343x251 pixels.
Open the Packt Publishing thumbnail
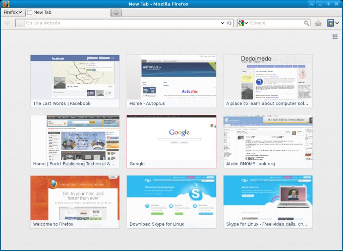click(x=75, y=142)
